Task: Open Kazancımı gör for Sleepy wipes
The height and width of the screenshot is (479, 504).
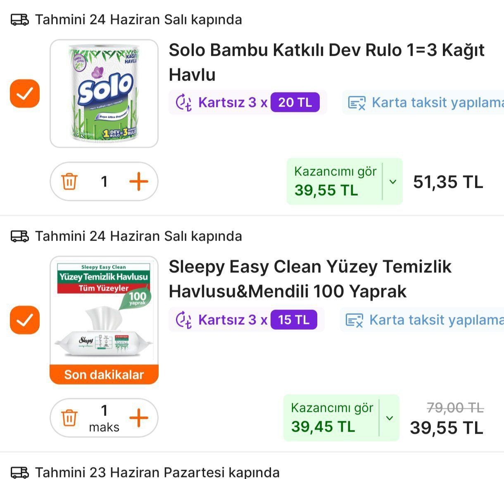Action: click(x=331, y=418)
